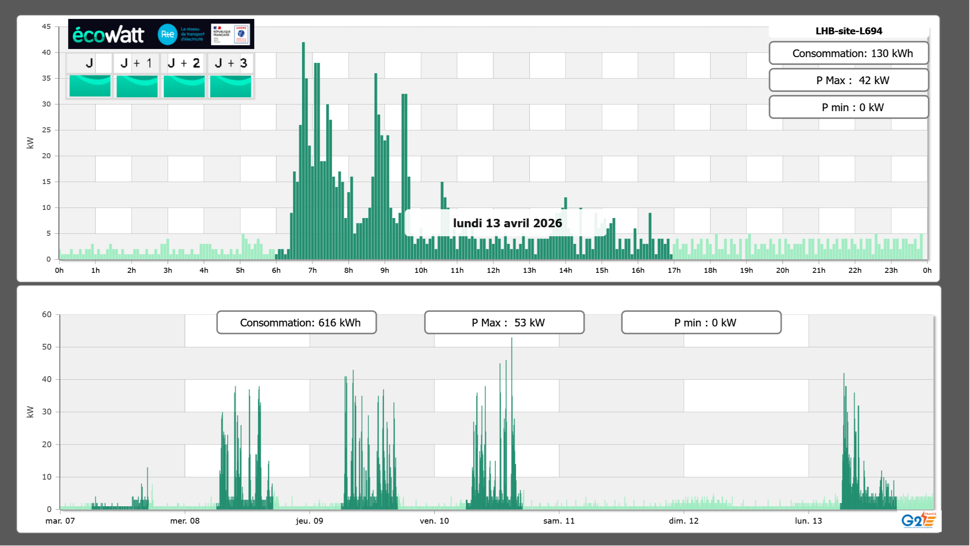Click the green signal under J
The width and height of the screenshot is (970, 546).
point(90,86)
